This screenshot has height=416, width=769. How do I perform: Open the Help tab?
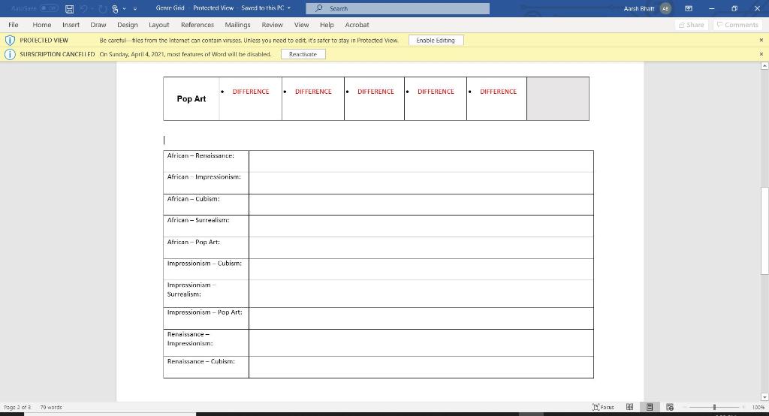pos(327,25)
